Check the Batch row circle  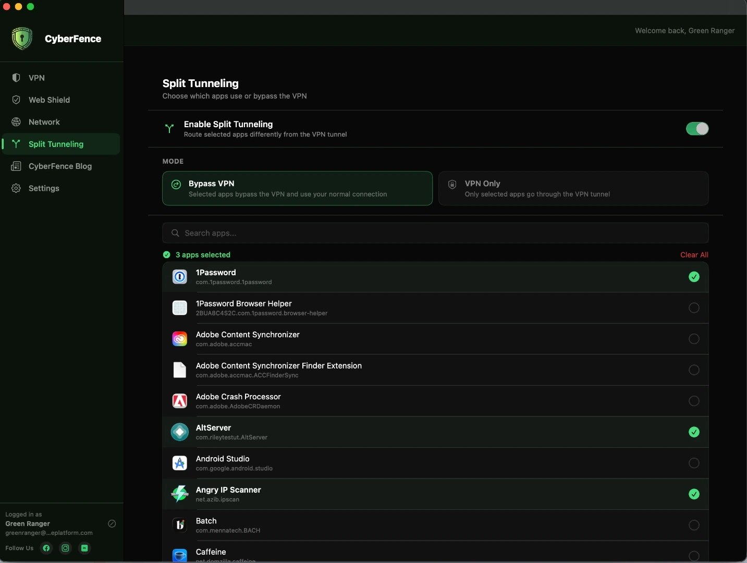pos(694,525)
